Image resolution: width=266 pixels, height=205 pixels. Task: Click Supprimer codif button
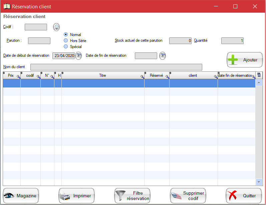tap(188, 196)
